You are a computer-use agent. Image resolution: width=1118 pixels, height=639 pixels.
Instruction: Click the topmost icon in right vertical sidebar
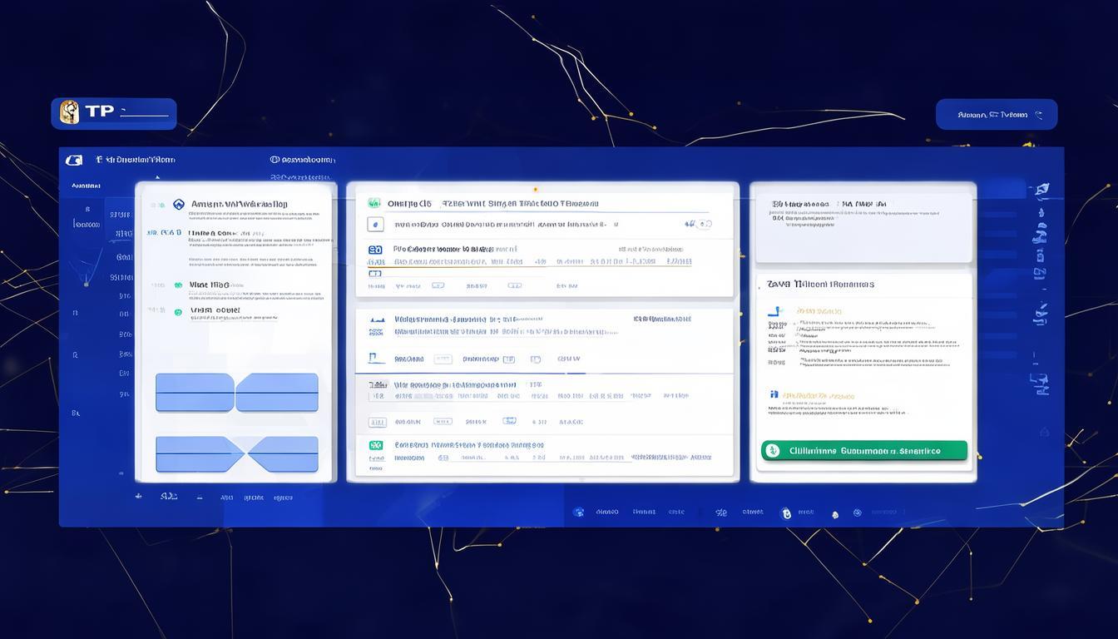pos(1042,191)
